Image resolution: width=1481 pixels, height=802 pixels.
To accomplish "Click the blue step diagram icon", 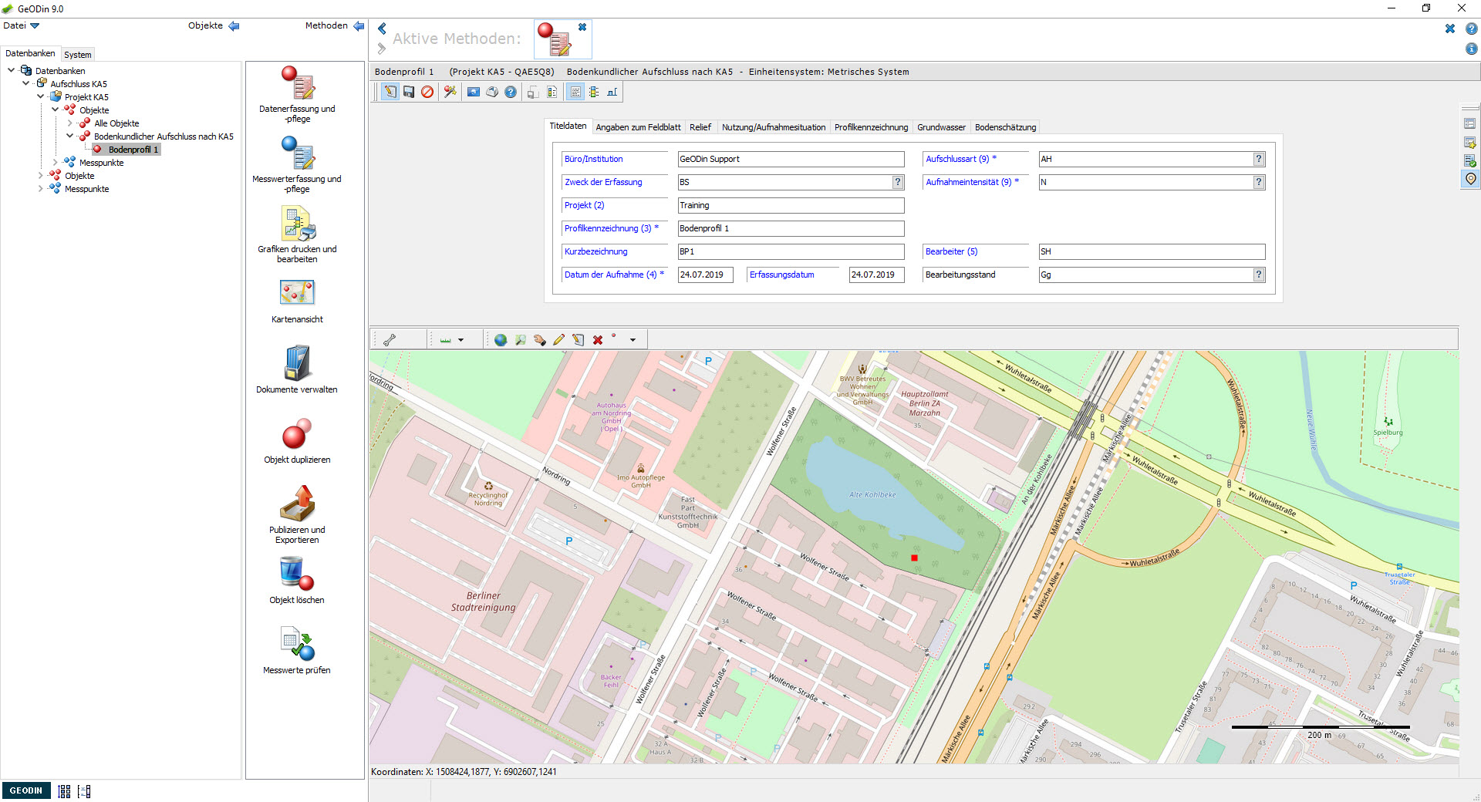I will point(612,92).
